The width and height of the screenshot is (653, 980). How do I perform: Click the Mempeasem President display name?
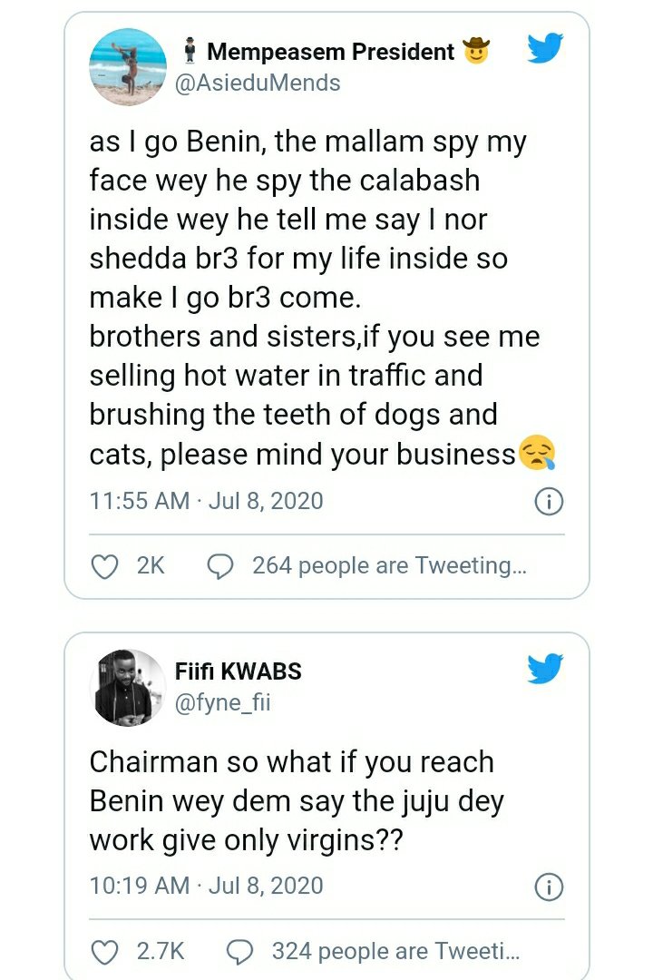[x=331, y=52]
